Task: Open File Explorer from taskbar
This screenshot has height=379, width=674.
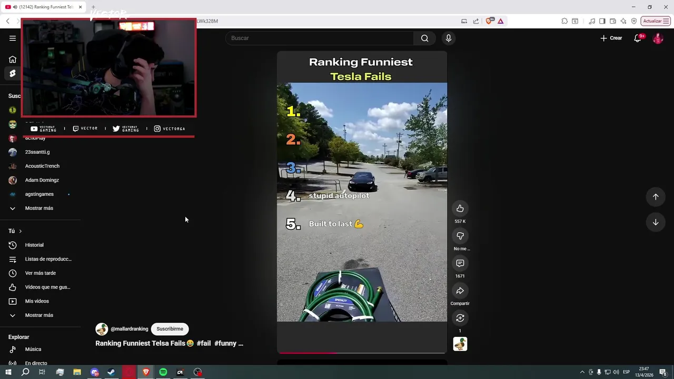Action: (77, 372)
